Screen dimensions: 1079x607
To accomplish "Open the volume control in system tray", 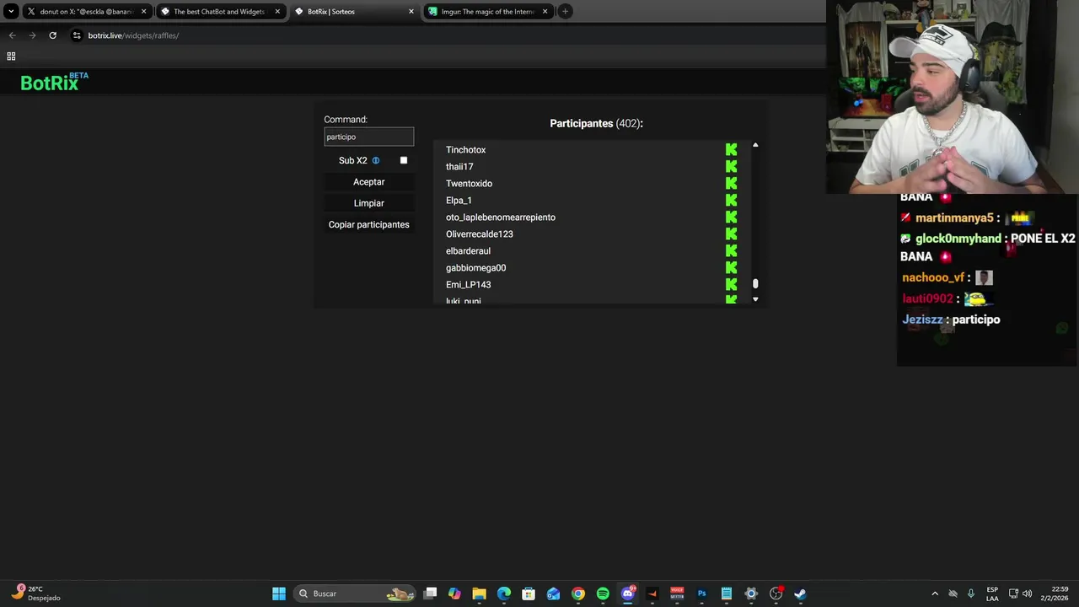I will point(1027,594).
